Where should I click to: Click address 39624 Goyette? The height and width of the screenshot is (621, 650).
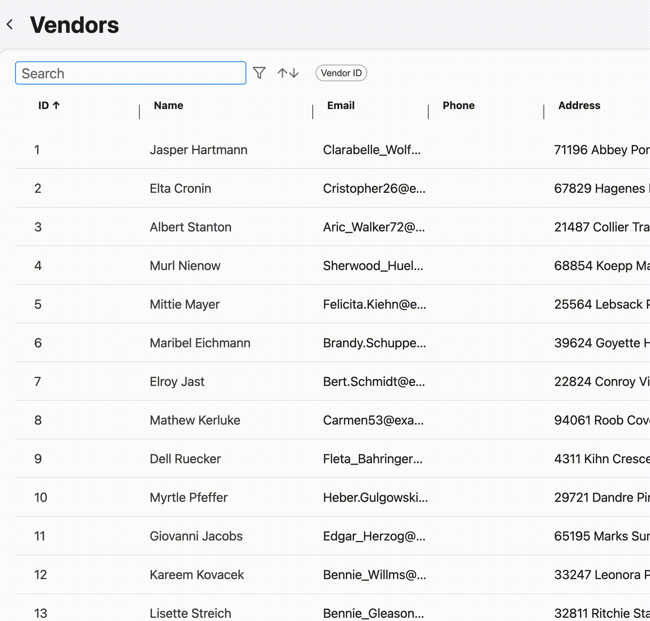(602, 343)
